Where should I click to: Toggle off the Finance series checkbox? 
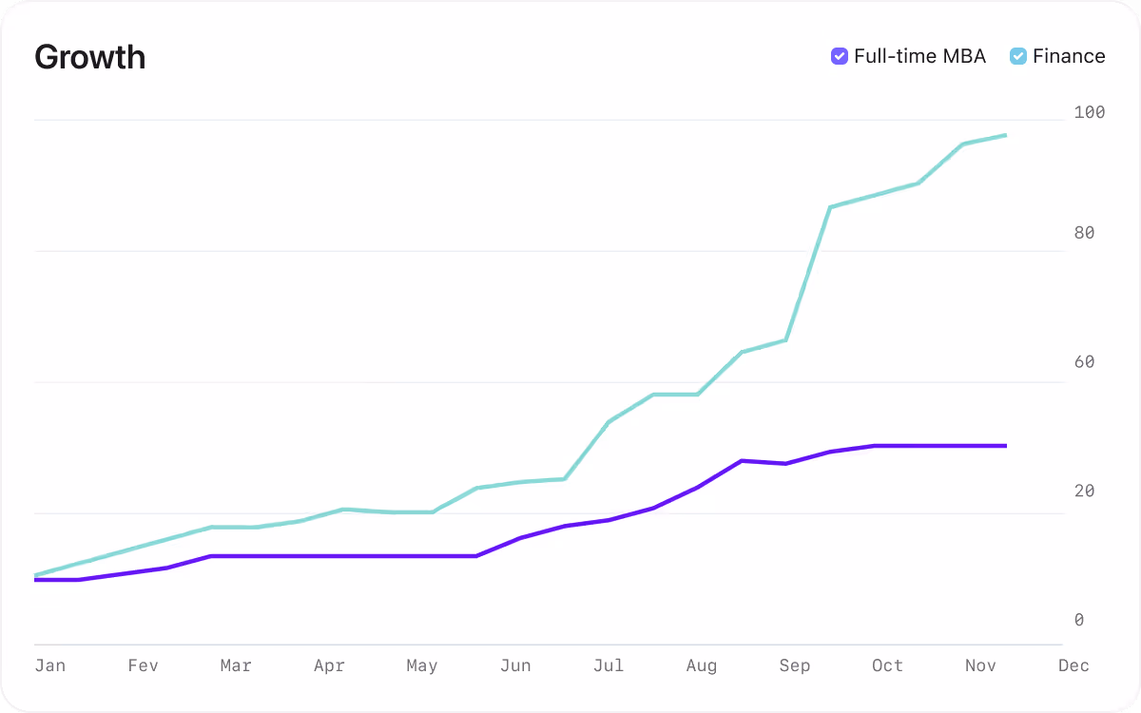tap(1017, 56)
